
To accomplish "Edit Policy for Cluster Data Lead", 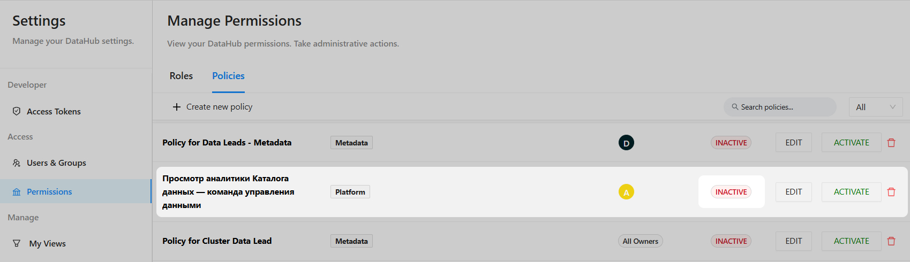I will point(793,241).
